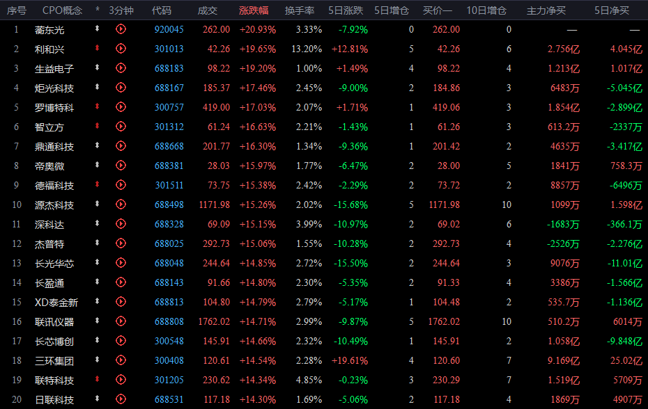Sort by 5日净买 column header

coord(612,10)
